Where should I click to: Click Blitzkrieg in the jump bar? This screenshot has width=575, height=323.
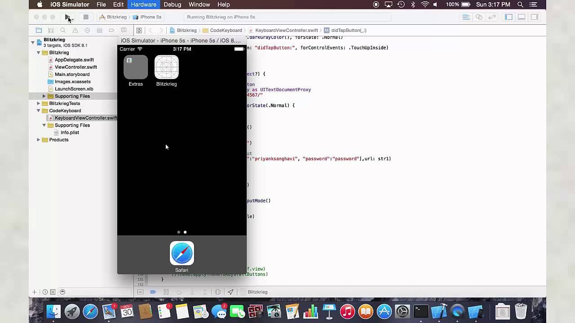pos(183,30)
